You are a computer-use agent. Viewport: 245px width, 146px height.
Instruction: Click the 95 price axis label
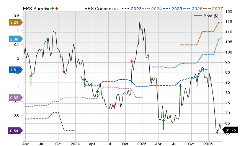tap(228, 62)
